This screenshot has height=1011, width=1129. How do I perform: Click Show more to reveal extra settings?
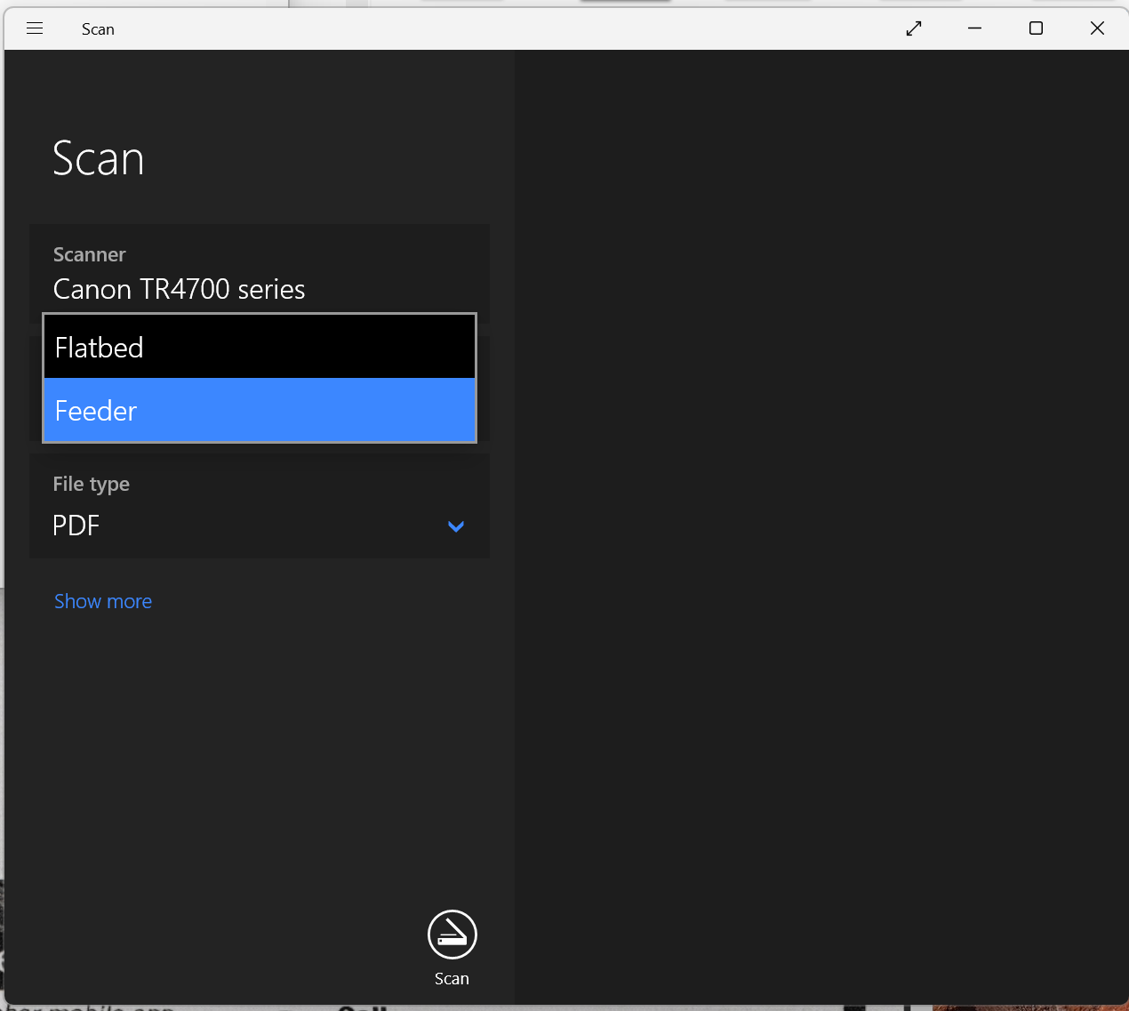pyautogui.click(x=102, y=601)
